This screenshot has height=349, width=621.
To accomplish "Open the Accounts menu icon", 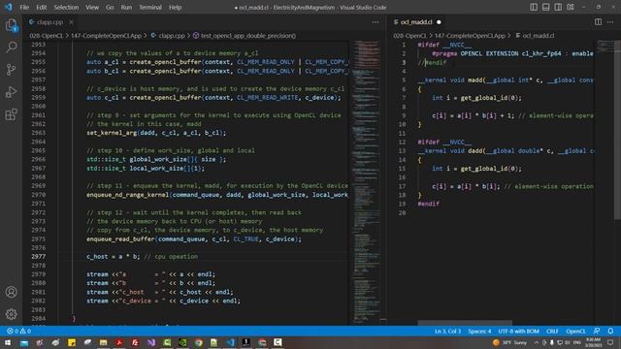I will [x=11, y=292].
